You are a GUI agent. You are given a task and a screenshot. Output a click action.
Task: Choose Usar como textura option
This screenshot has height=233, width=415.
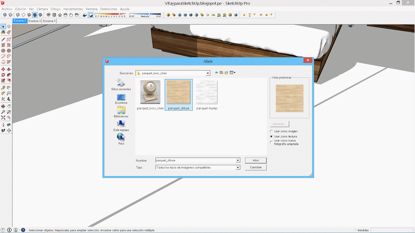pyautogui.click(x=271, y=136)
